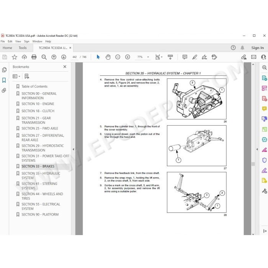Add the document to starred with the star icon

(x=15, y=57)
